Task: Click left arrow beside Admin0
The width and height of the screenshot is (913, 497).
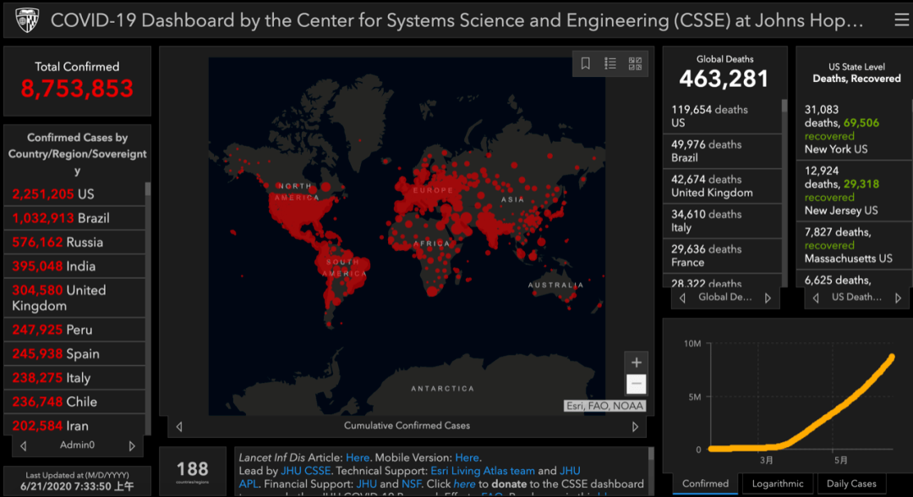Action: [24, 445]
